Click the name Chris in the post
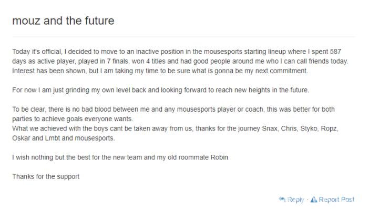This screenshot has height=209, width=379. (x=289, y=128)
